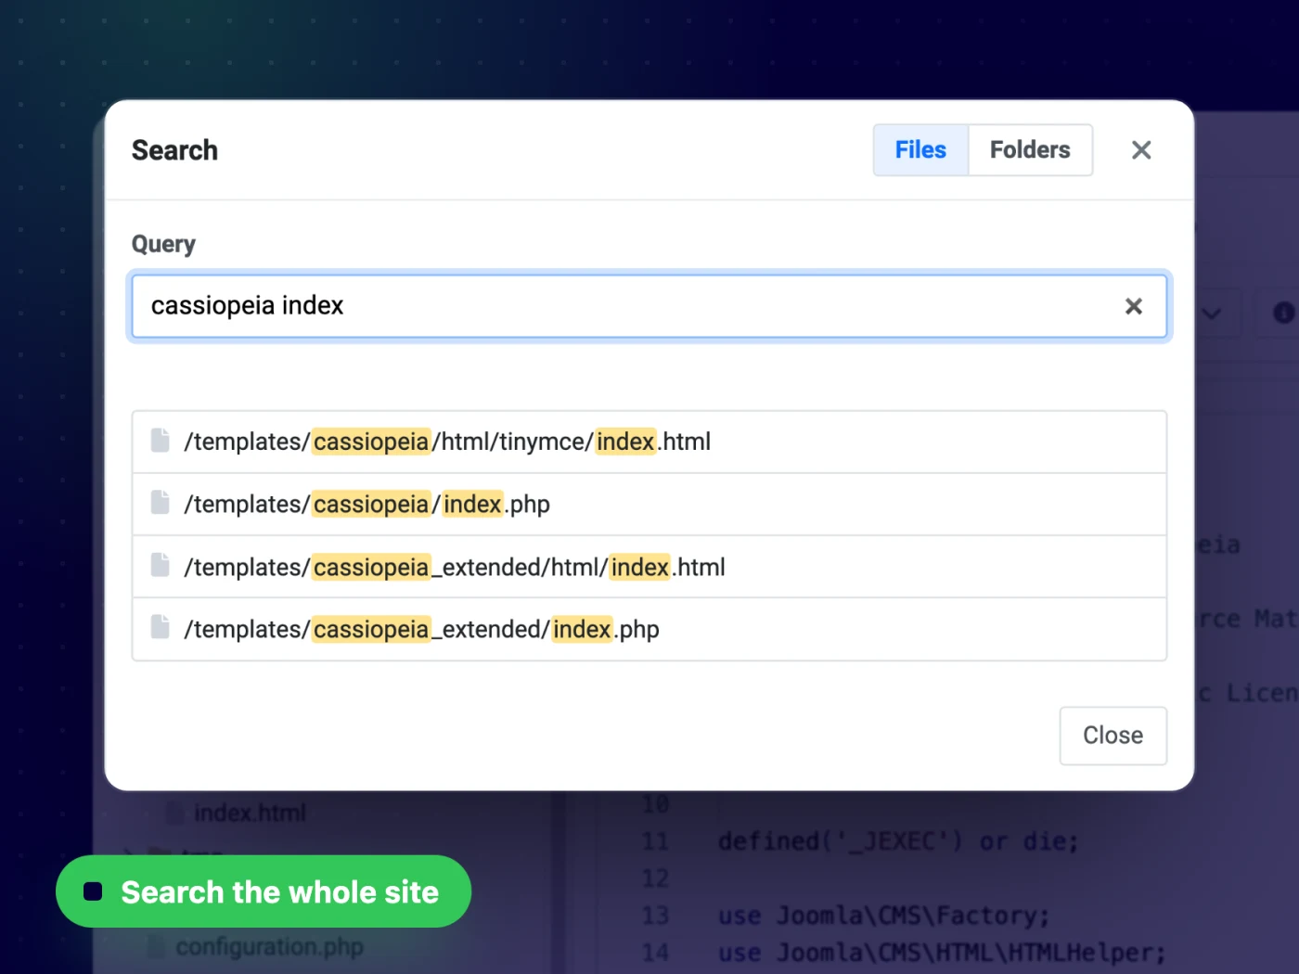Click code line "defined('_JEXEC') or die;" in editor
Viewport: 1299px width, 974px height.
(x=898, y=841)
